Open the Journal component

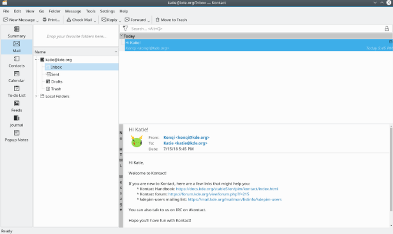[x=17, y=121]
